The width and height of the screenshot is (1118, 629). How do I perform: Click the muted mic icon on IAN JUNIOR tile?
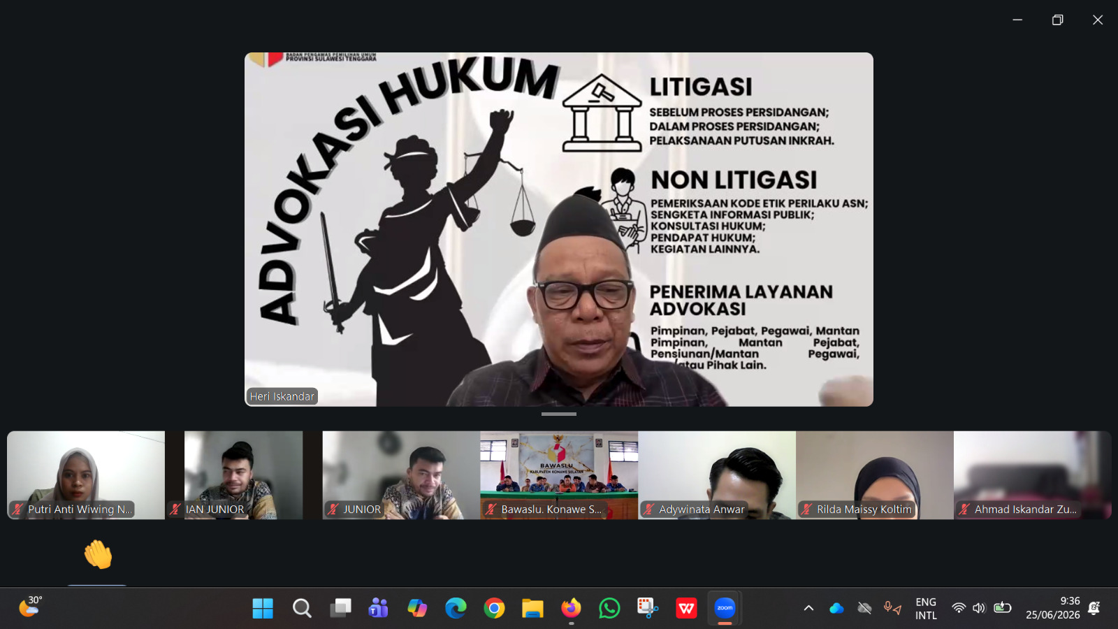coord(175,509)
